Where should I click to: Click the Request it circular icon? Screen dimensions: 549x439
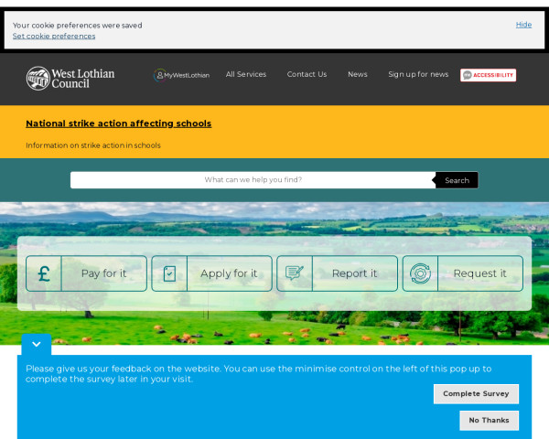(420, 273)
